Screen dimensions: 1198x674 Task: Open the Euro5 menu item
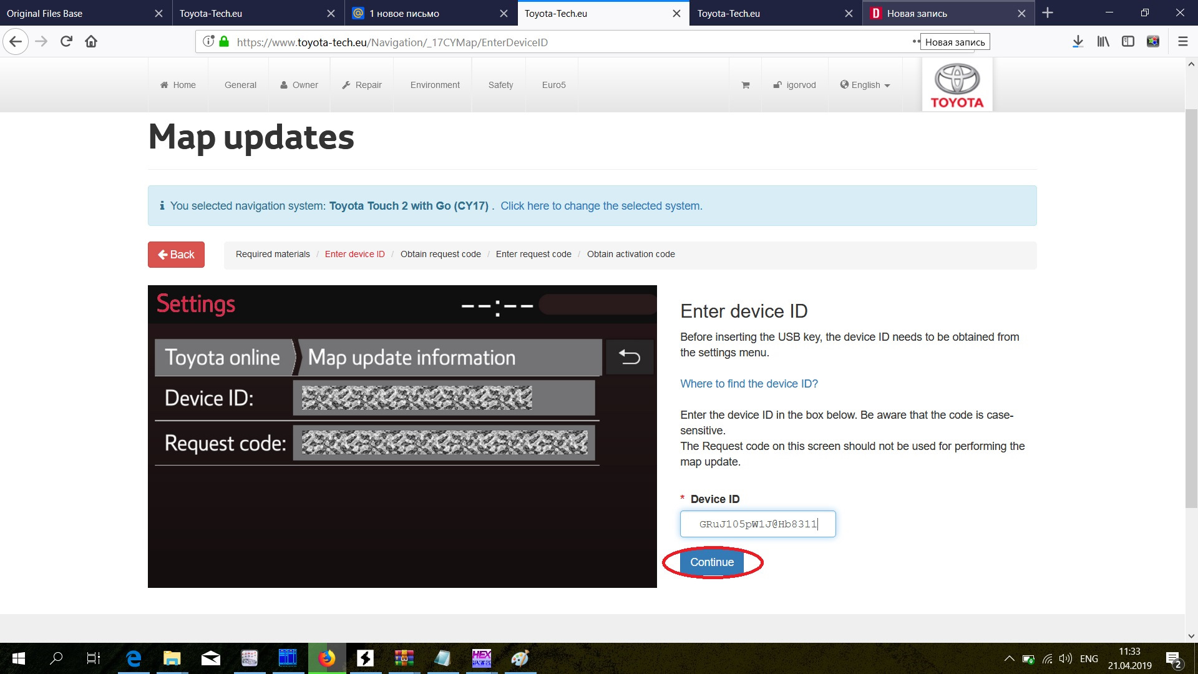[x=553, y=85]
